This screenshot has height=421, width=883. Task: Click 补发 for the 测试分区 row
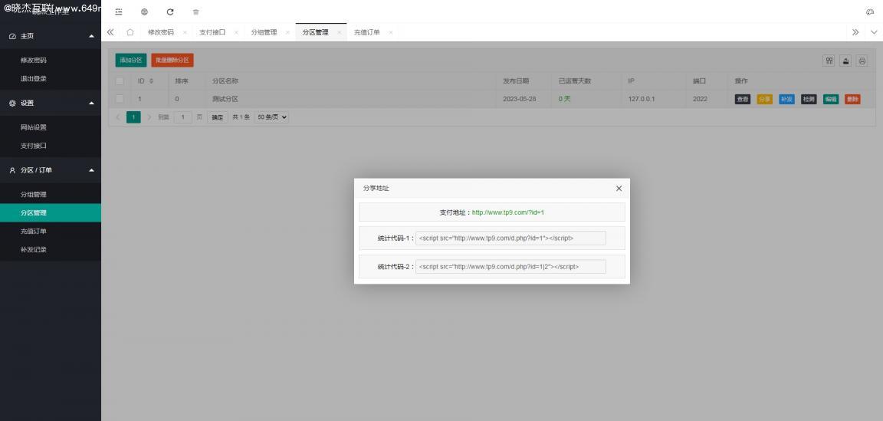(x=786, y=99)
